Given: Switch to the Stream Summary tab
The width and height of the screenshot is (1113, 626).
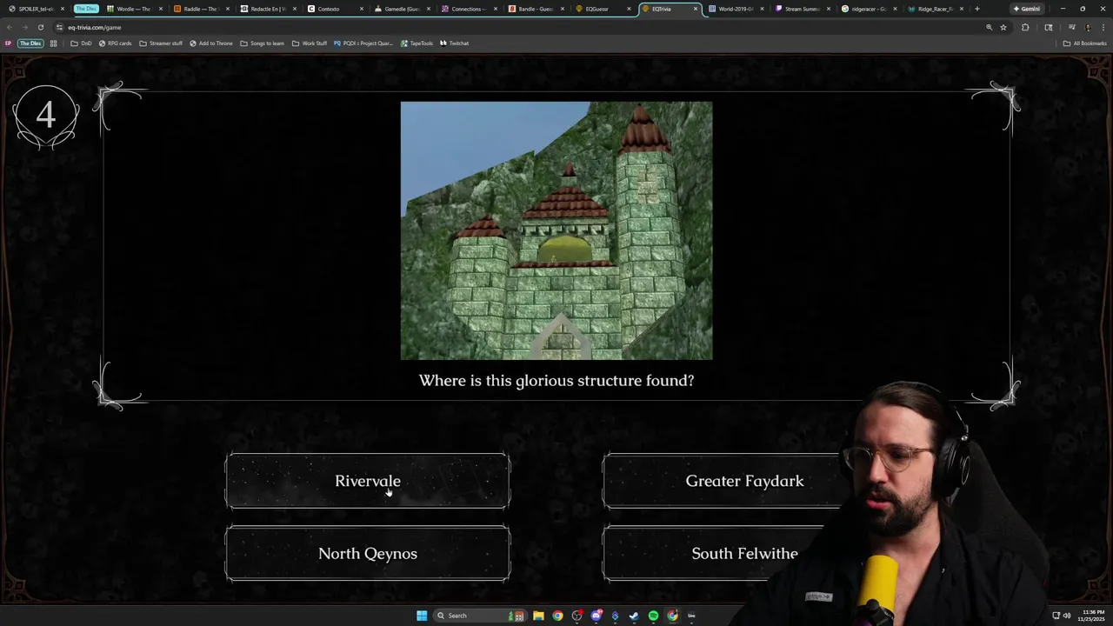Looking at the screenshot, I should click(802, 9).
